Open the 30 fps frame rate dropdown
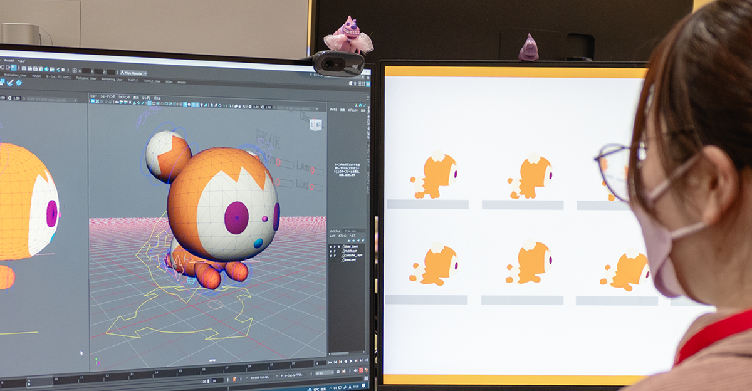This screenshot has width=752, height=391. [325, 373]
